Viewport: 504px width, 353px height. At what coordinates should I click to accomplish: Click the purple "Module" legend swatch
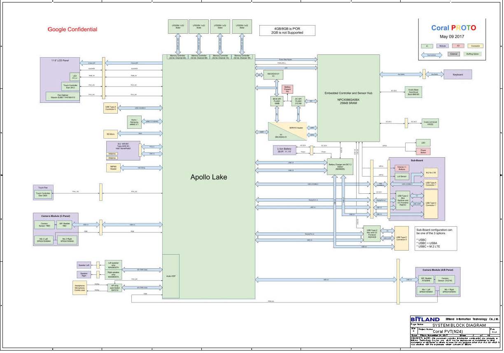click(443, 46)
